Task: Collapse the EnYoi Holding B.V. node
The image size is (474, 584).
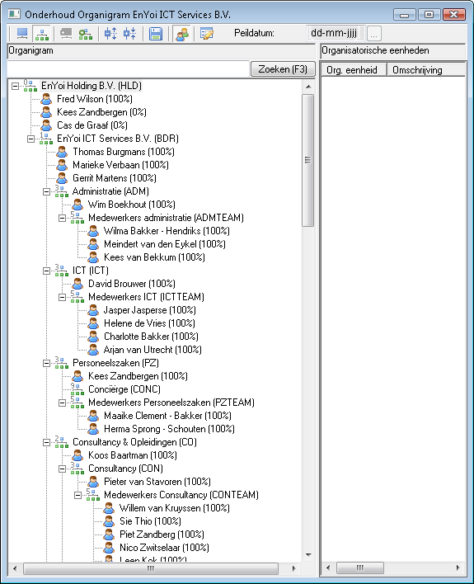Action: 15,86
